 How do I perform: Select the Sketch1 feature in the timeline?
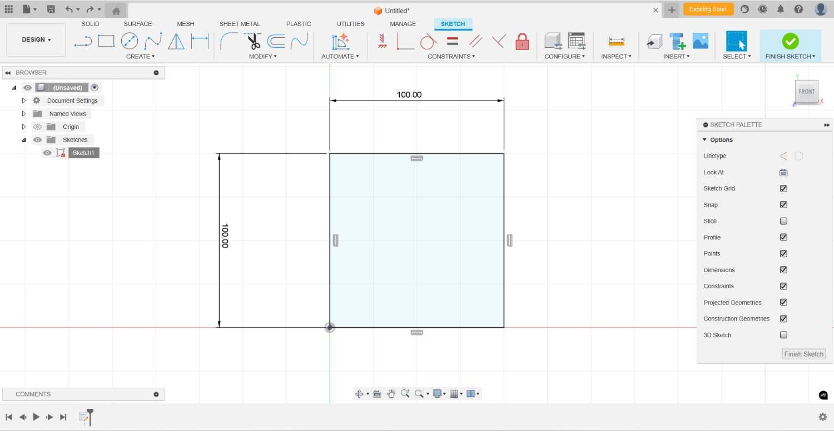pyautogui.click(x=84, y=417)
